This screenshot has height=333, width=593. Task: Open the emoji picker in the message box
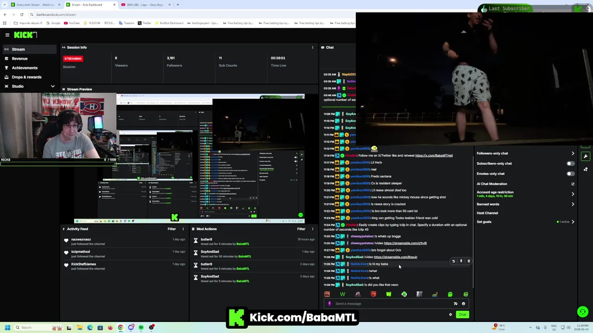(463, 304)
